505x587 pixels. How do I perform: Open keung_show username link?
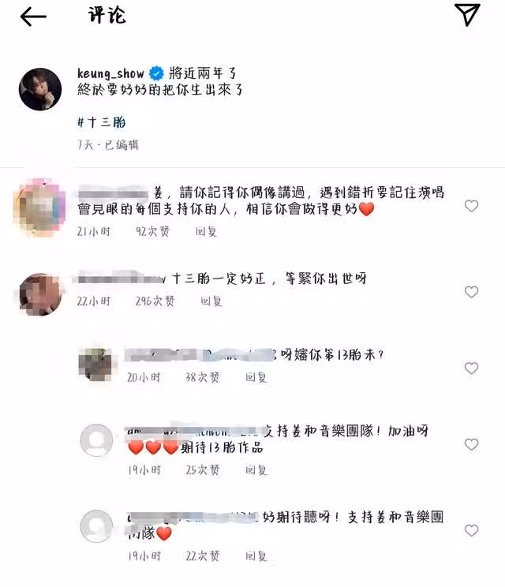[x=110, y=73]
